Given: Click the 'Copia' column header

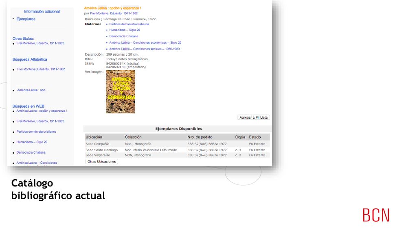Looking at the screenshot, I should 240,137.
